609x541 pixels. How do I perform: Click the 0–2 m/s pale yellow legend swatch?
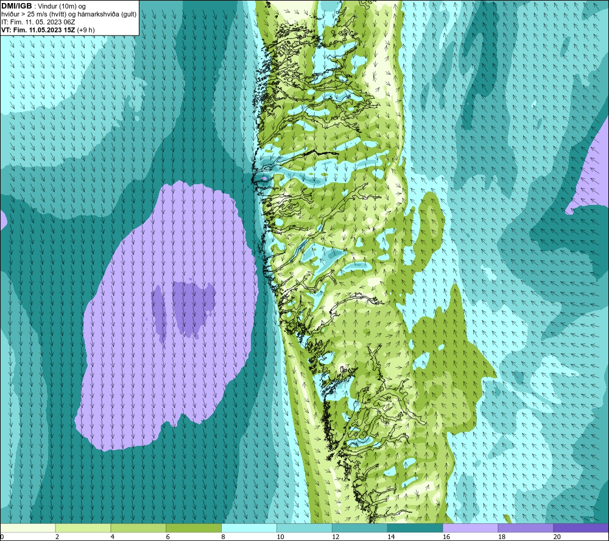(28, 528)
